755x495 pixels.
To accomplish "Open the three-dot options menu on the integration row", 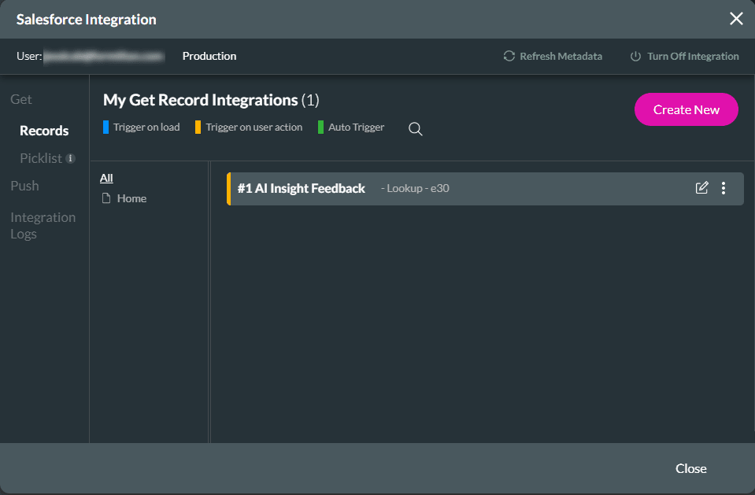I will pos(724,188).
